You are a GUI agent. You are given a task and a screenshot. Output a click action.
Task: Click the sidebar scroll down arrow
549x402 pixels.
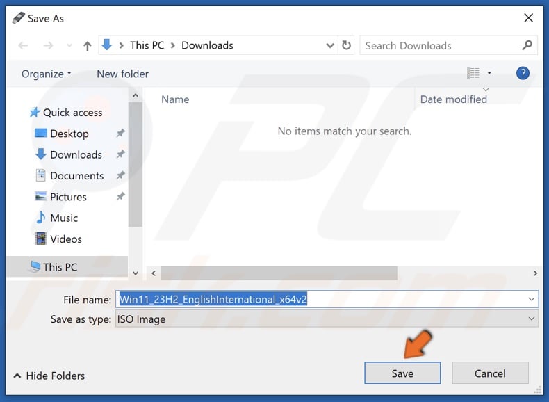tap(136, 273)
